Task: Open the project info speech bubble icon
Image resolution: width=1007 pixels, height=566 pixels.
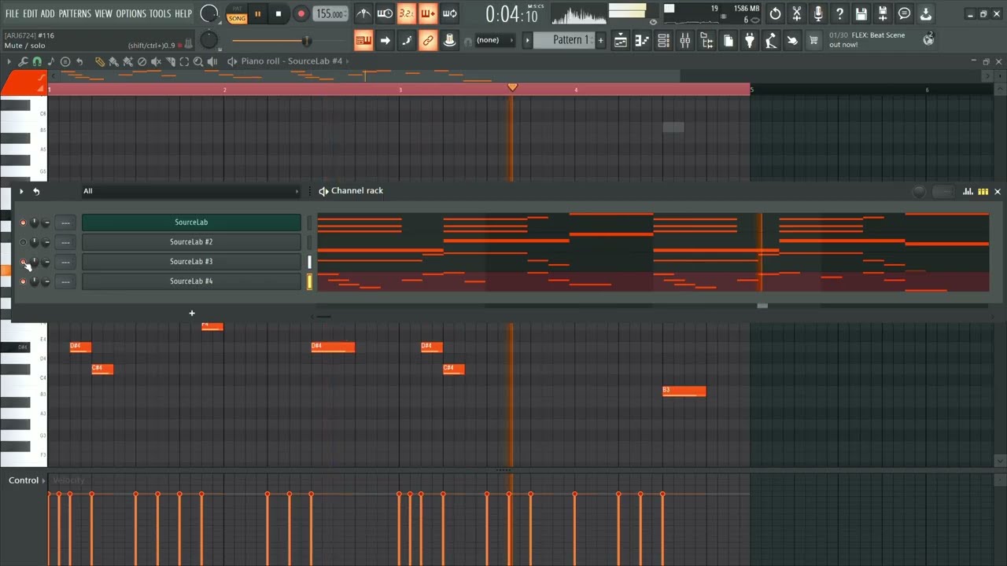Action: [904, 13]
